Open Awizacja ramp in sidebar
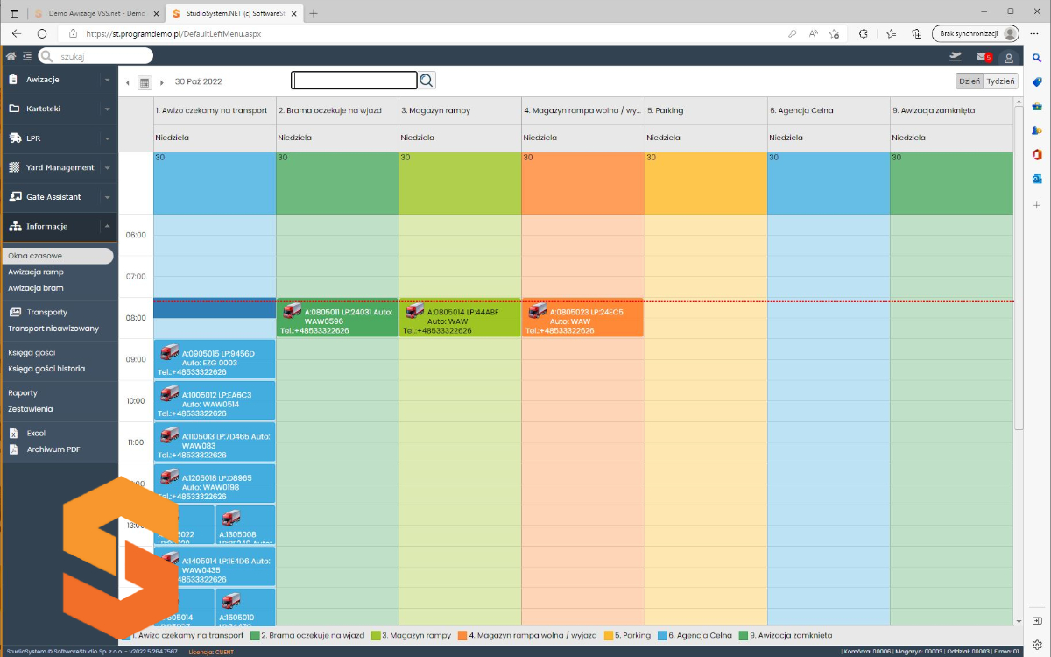Screen dimensions: 1051x657 click(x=36, y=272)
